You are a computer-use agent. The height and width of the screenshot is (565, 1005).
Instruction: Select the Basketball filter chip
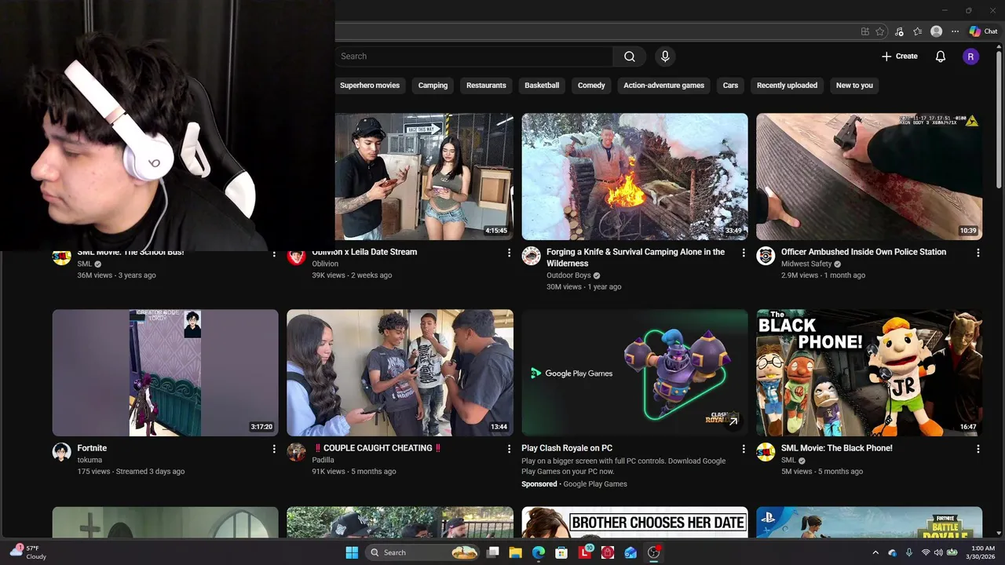542,86
